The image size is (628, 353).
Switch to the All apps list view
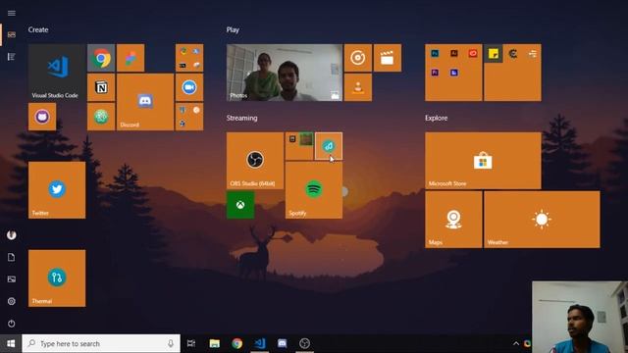point(11,57)
